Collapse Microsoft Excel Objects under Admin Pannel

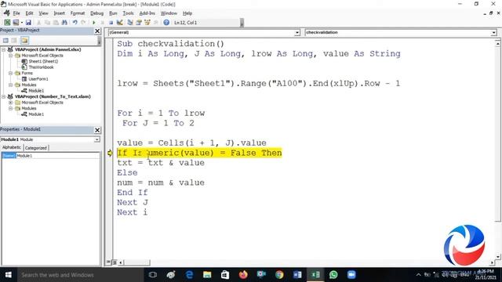pos(10,56)
